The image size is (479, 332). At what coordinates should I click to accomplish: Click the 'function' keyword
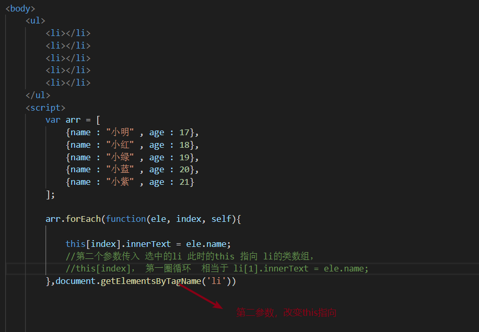click(126, 219)
